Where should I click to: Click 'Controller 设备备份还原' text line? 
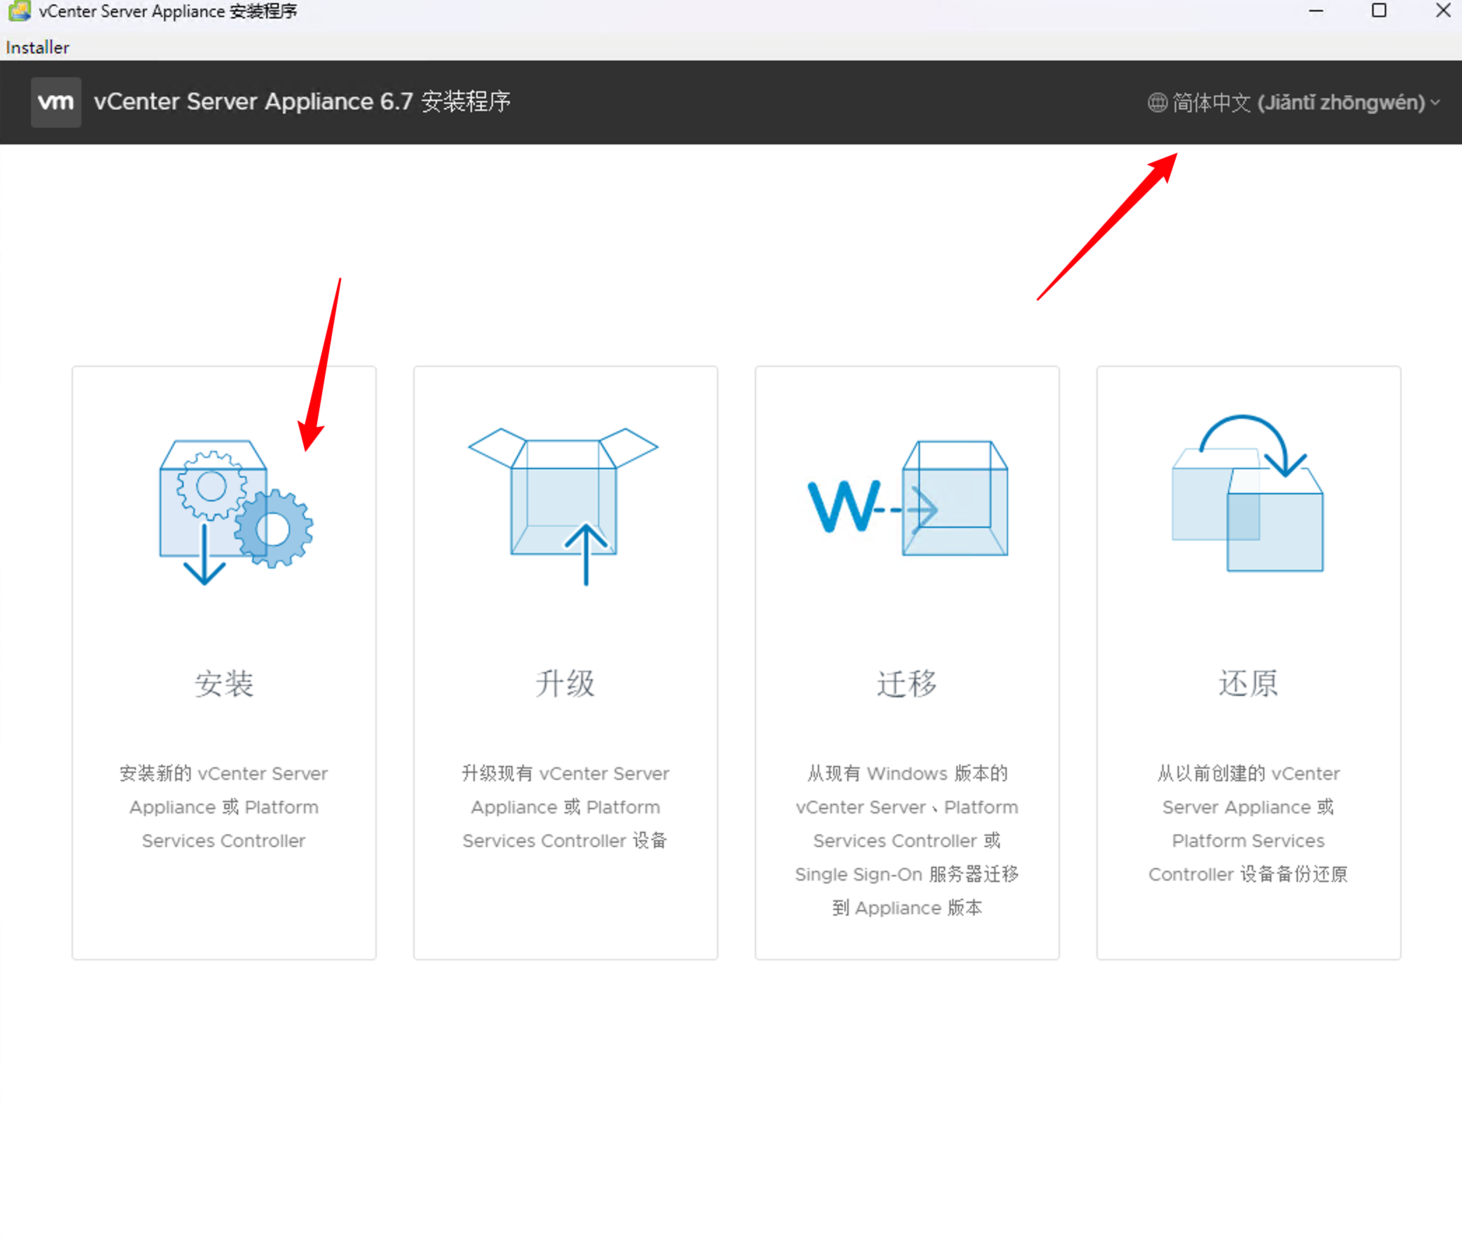click(x=1248, y=874)
